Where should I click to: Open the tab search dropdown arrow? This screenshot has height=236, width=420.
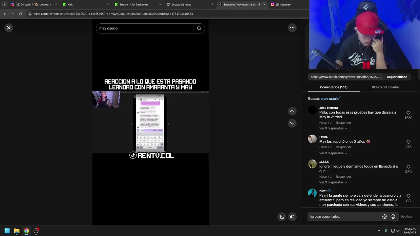(x=4, y=5)
